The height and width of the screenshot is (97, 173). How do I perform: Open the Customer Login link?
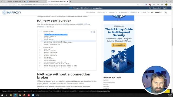point(157,8)
